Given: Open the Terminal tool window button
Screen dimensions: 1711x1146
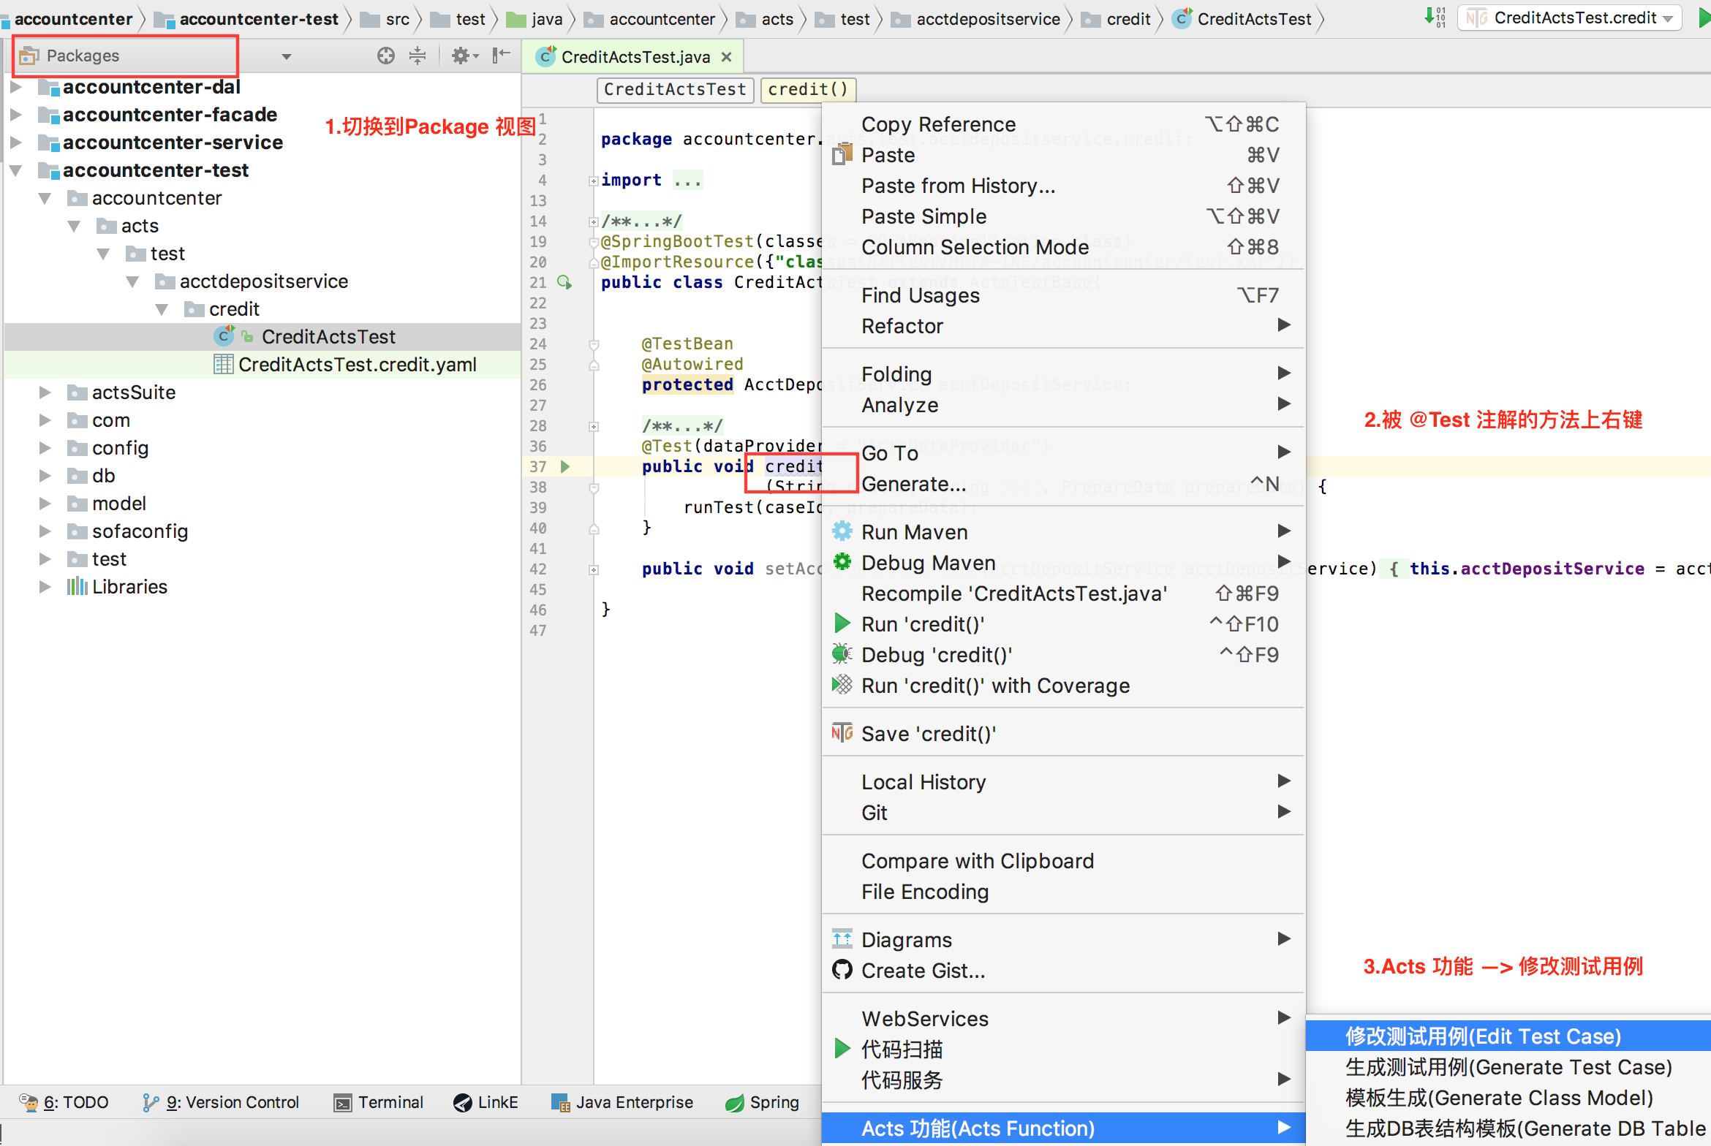Looking at the screenshot, I should 379,1102.
